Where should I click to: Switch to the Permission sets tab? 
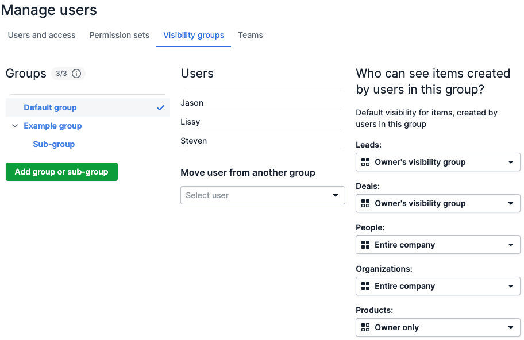pyautogui.click(x=119, y=35)
